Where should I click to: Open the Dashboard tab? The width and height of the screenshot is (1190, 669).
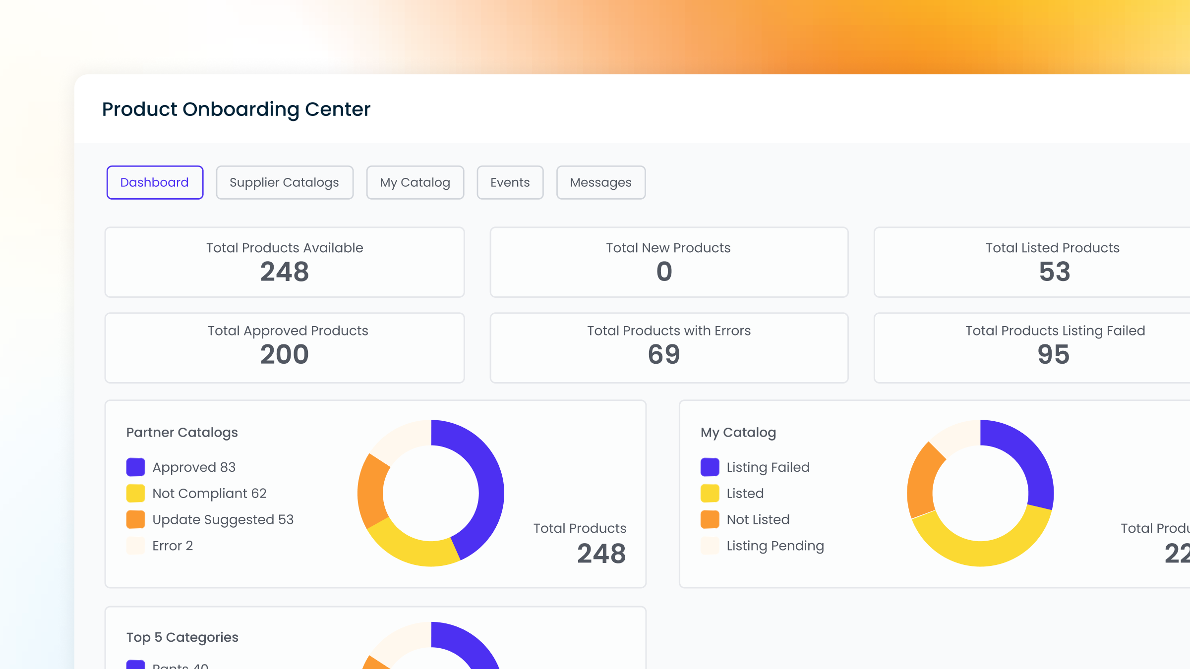pyautogui.click(x=155, y=182)
